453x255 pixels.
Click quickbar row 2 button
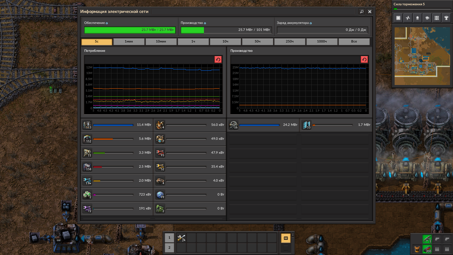(169, 247)
